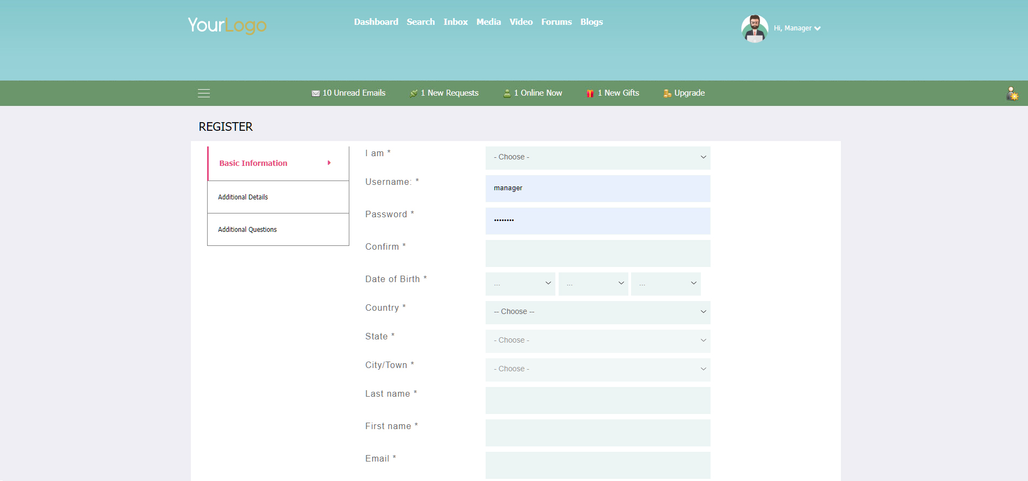Open the State dropdown
Screen dimensions: 1028x481
pyautogui.click(x=598, y=340)
